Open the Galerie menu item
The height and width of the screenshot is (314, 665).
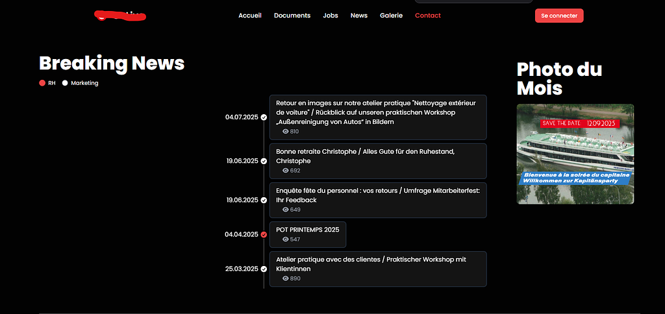point(392,16)
